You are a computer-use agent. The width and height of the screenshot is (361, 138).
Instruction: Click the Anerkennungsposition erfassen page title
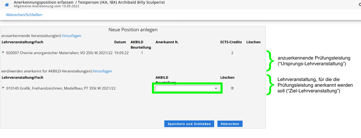[44, 2]
